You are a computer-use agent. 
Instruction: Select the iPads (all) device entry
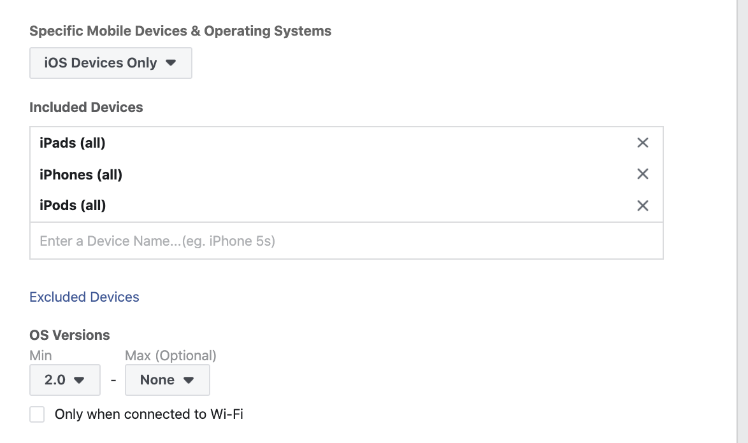73,143
